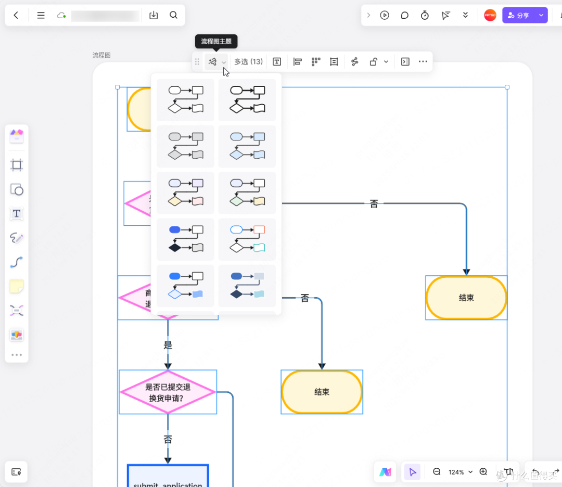Select the light blue flowchart theme

pos(247,146)
